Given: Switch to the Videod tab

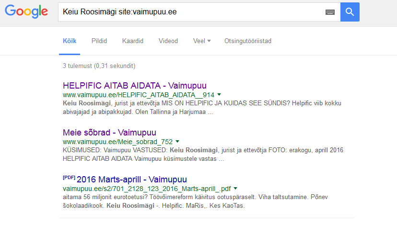Looking at the screenshot, I should [x=168, y=41].
